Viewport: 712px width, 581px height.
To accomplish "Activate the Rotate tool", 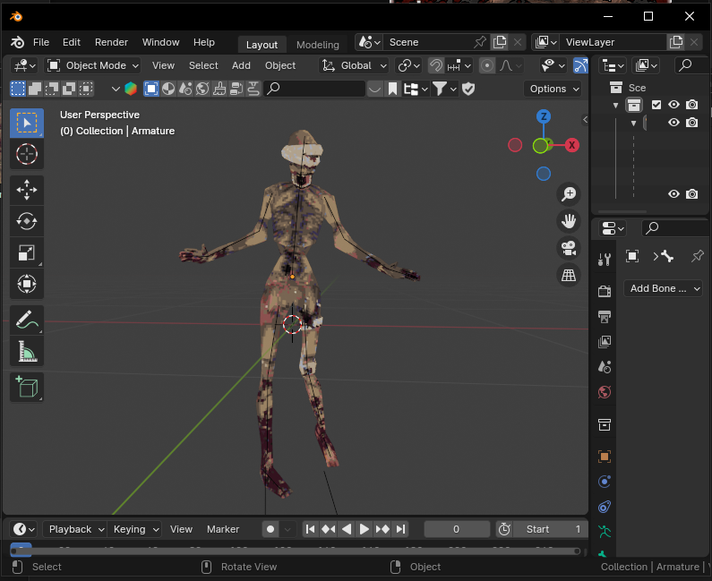I will [x=27, y=221].
